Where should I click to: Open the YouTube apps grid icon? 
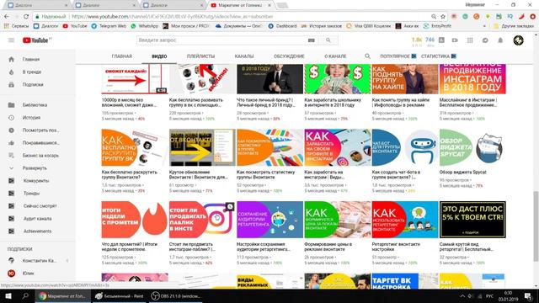[x=470, y=40]
